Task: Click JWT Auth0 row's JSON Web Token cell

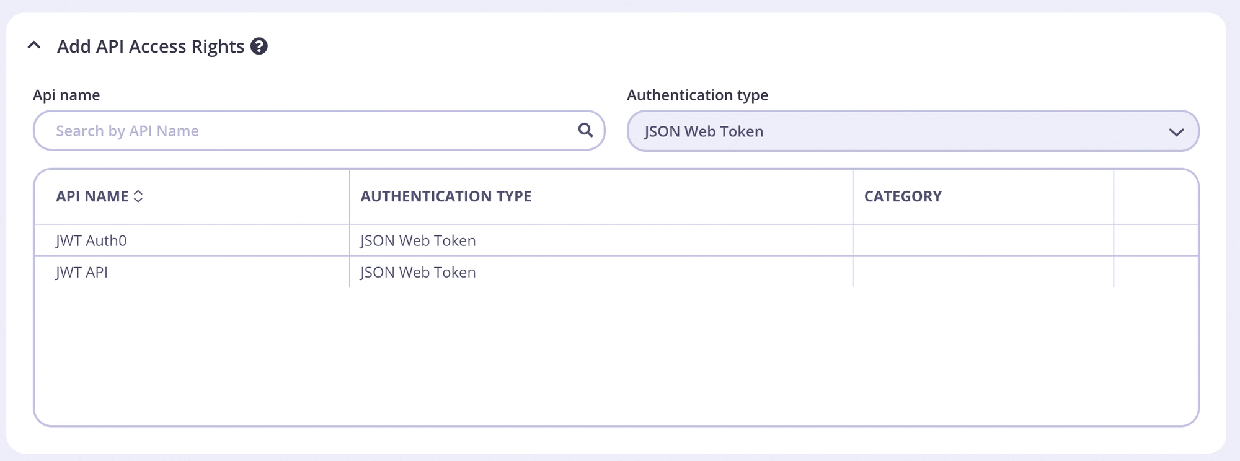Action: coord(418,240)
